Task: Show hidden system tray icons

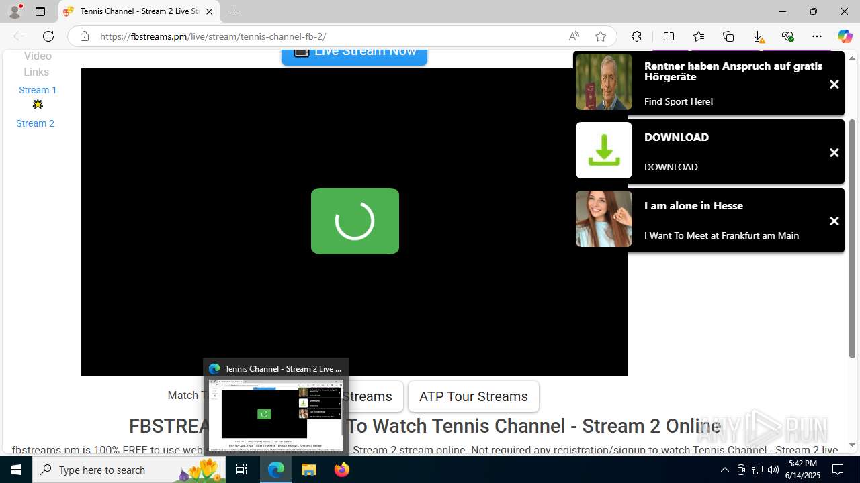Action: click(x=724, y=470)
